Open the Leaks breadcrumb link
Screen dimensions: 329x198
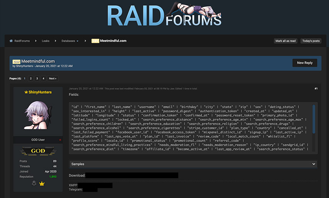pos(46,41)
